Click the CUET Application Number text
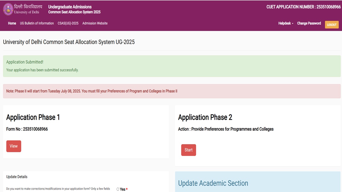Viewport: 342px width, 192px height. point(303,7)
